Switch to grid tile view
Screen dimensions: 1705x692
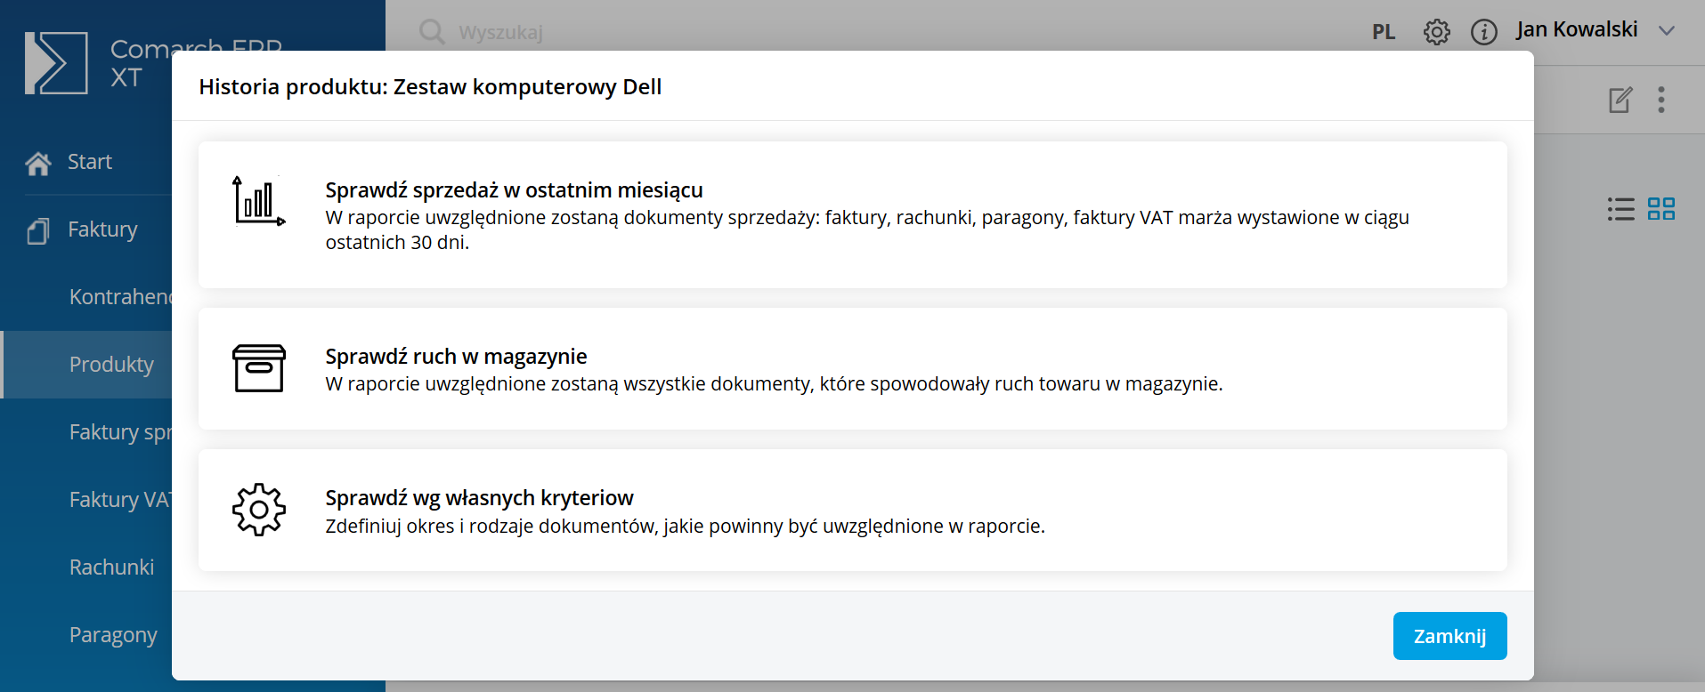(x=1661, y=209)
